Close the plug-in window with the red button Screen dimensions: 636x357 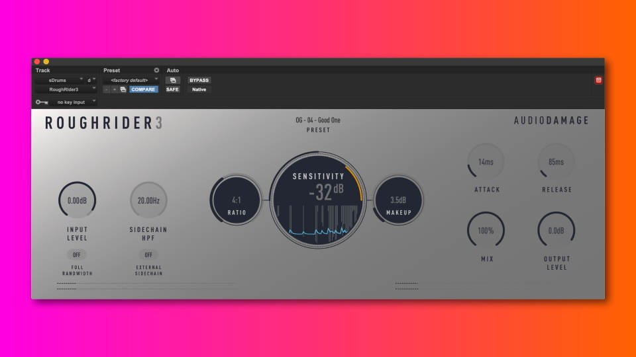(x=37, y=61)
